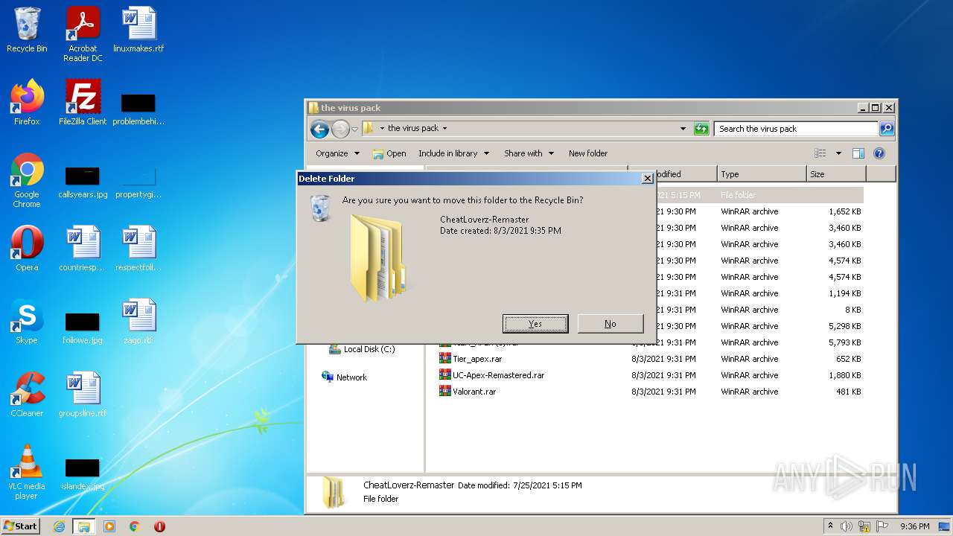This screenshot has height=536, width=953.
Task: Open the Opera desktop shortcut
Action: [x=27, y=249]
